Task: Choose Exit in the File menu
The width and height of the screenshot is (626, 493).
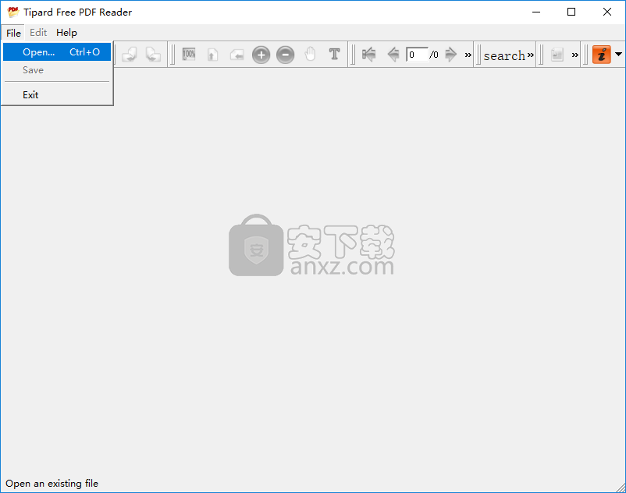Action: coord(57,95)
